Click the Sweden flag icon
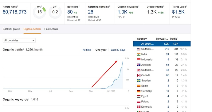This screenshot has height=112, width=212. (x=139, y=81)
